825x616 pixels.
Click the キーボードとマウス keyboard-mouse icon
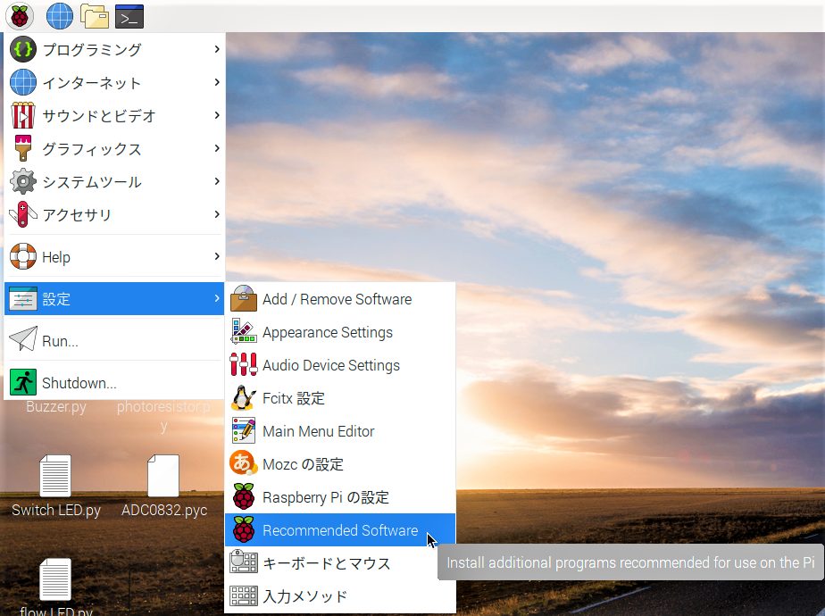click(244, 562)
